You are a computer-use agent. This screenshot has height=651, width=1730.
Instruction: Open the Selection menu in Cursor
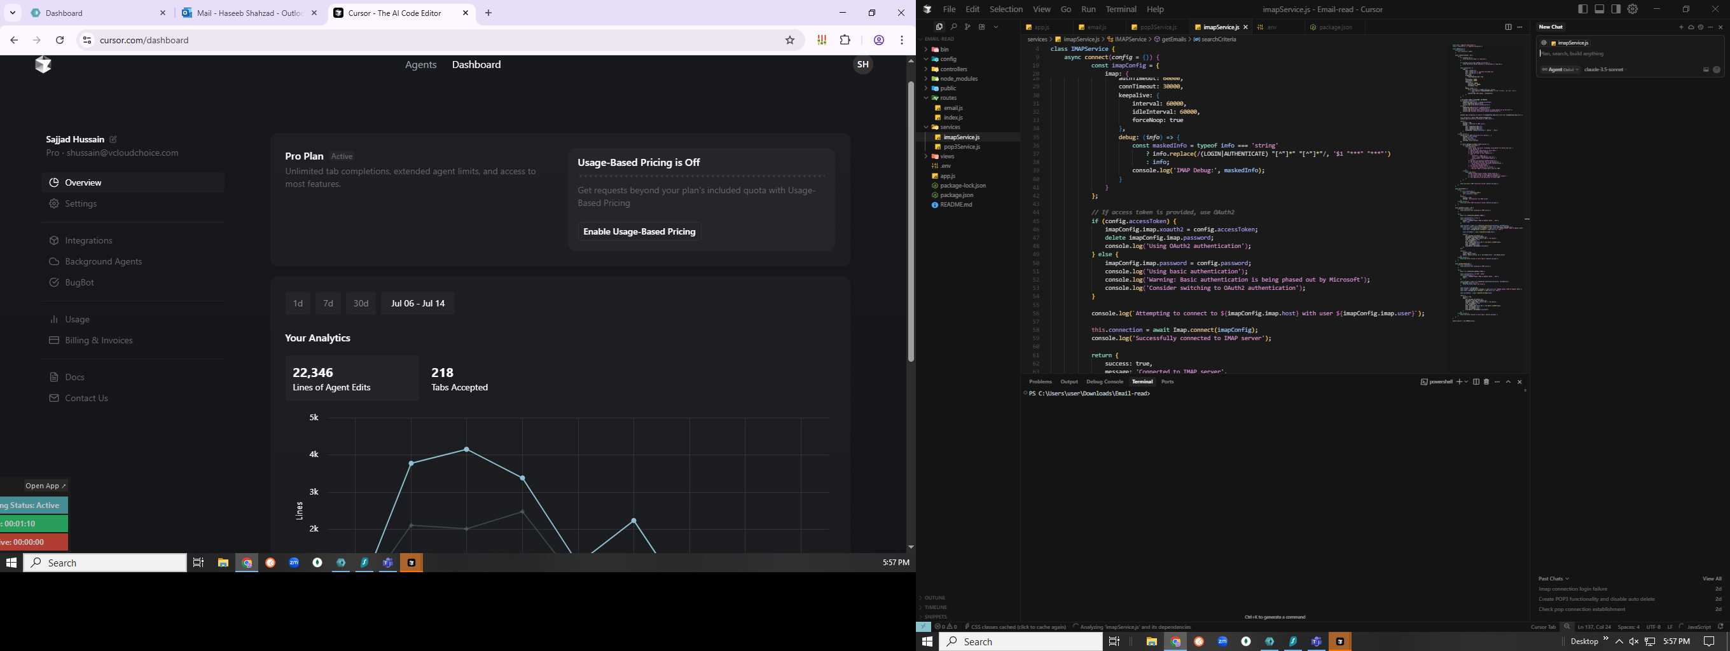coord(1006,9)
